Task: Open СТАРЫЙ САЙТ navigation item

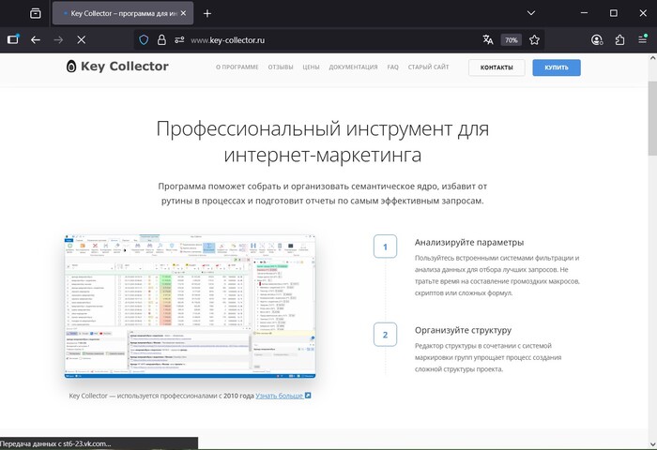Action: [x=428, y=67]
